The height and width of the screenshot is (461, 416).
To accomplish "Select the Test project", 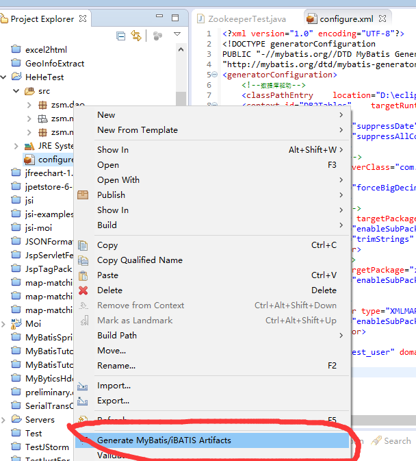I will (34, 434).
